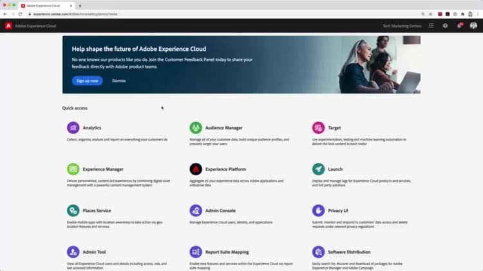Click the Target title link

(334, 128)
